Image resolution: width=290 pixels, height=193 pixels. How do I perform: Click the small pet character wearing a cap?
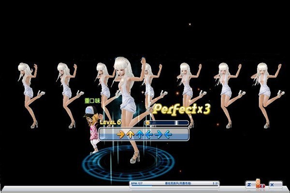(x=93, y=129)
